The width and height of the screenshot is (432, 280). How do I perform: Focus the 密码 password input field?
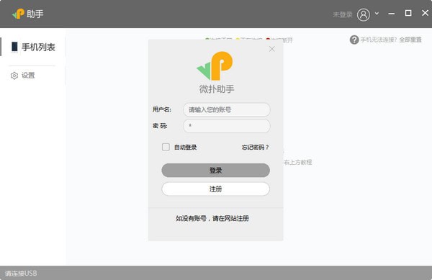(x=227, y=126)
